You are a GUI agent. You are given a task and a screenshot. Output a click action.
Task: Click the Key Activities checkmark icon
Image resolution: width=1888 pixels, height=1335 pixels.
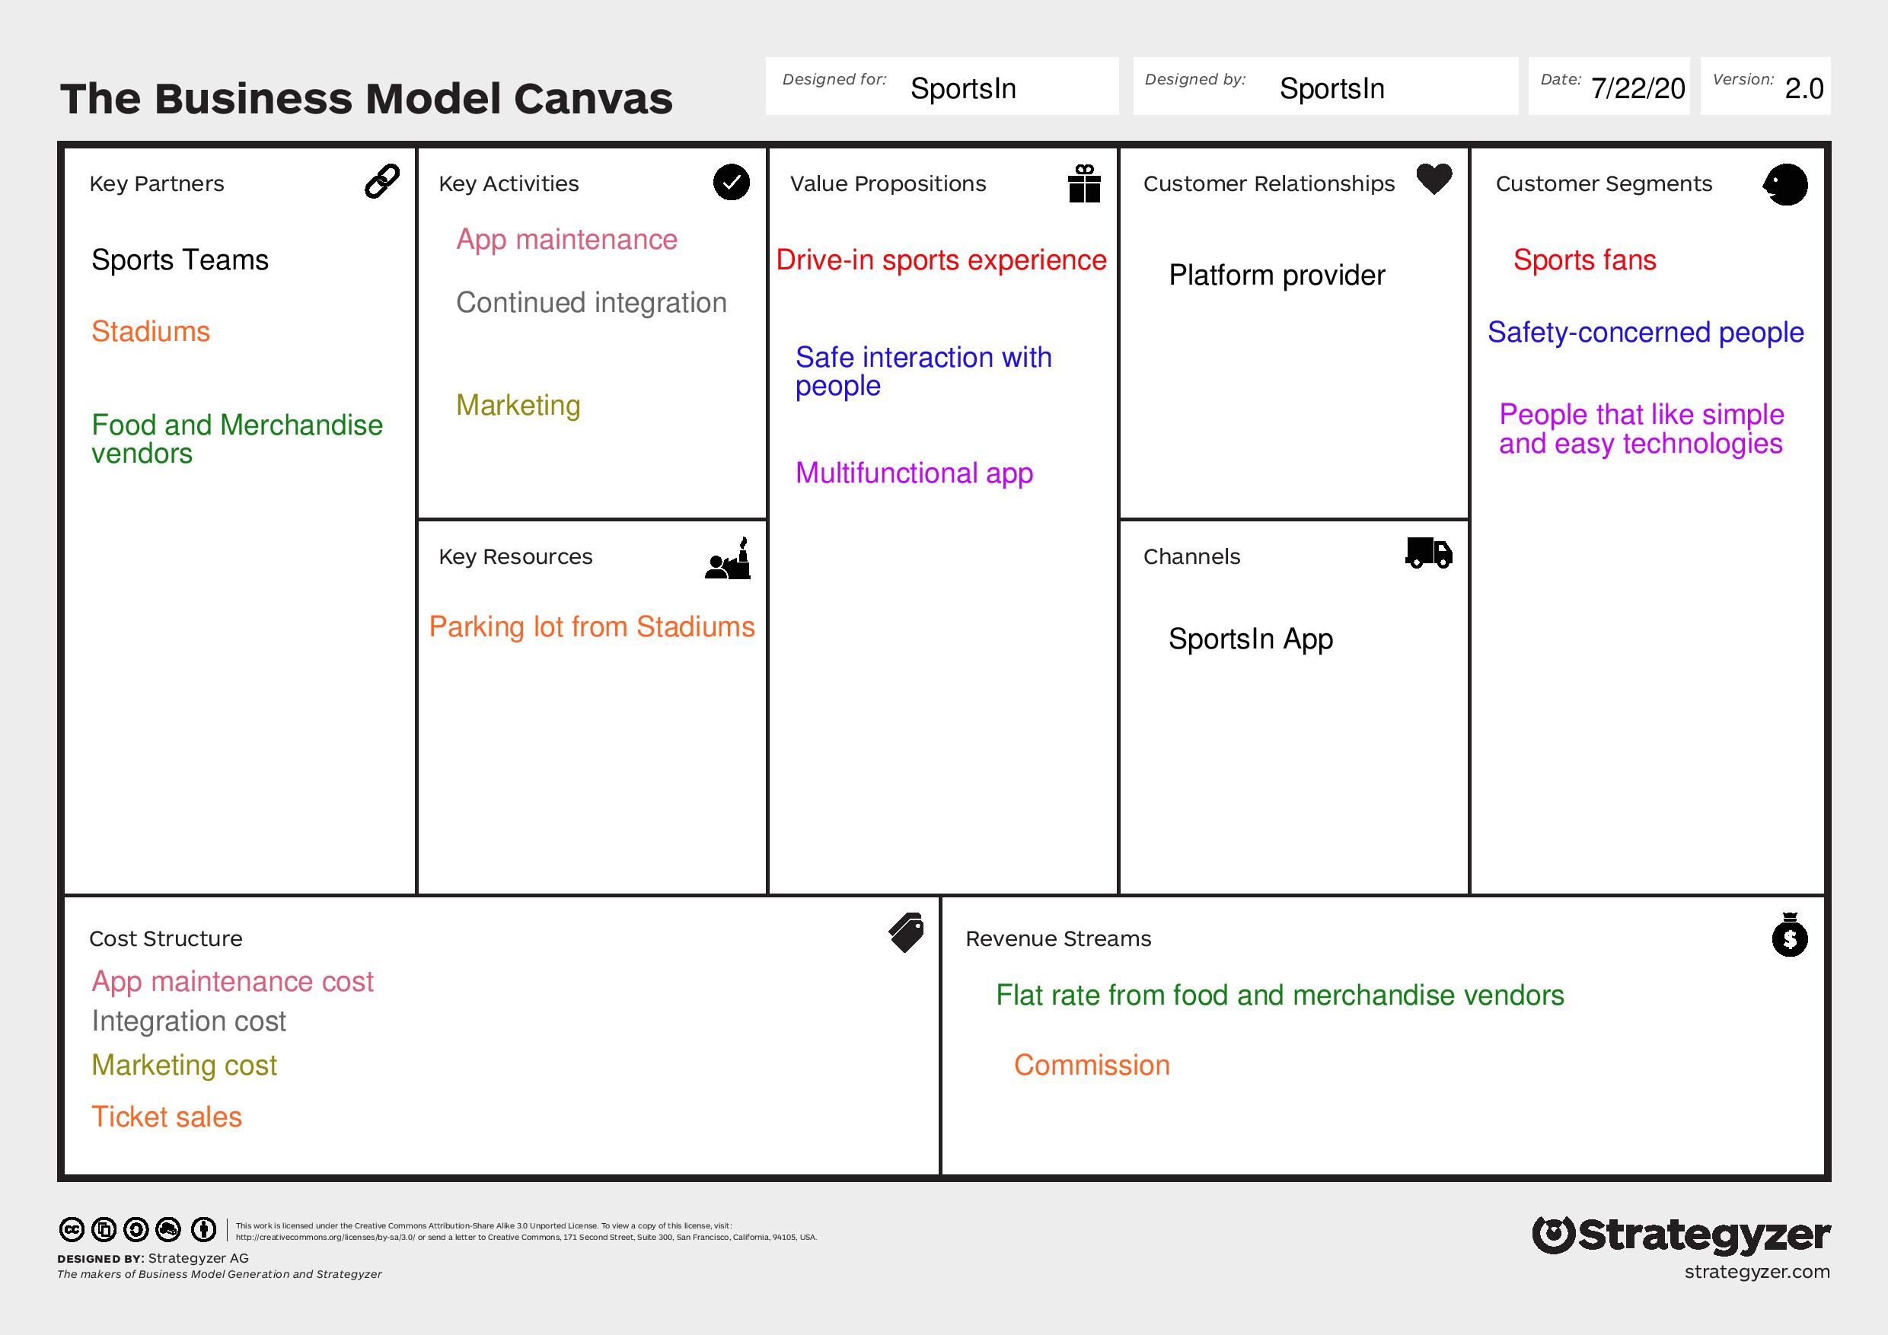click(731, 182)
